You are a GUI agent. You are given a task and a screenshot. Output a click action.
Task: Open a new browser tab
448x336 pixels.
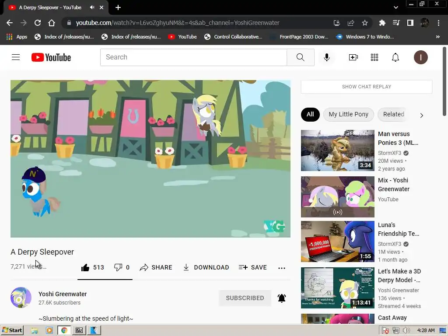(118, 7)
